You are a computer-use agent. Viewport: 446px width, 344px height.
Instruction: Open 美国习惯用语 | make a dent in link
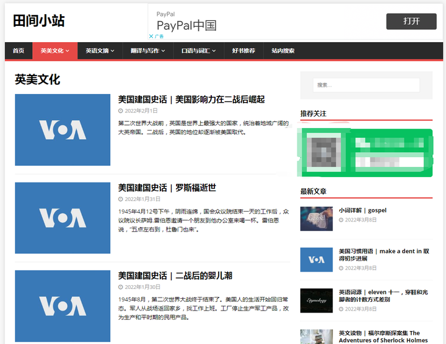(x=383, y=255)
